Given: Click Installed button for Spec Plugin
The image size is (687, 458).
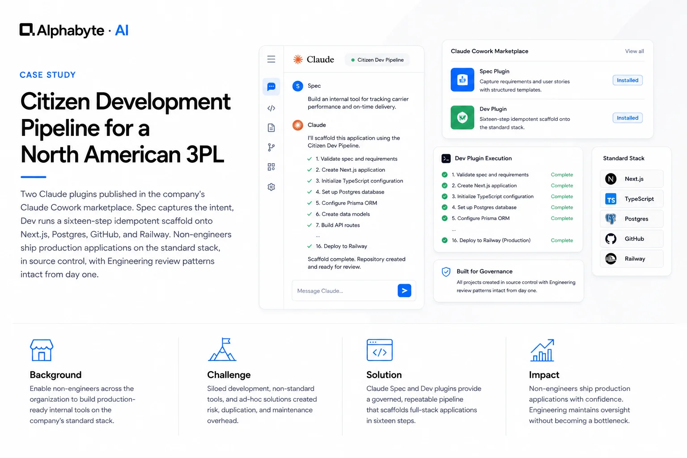Looking at the screenshot, I should click(x=628, y=81).
